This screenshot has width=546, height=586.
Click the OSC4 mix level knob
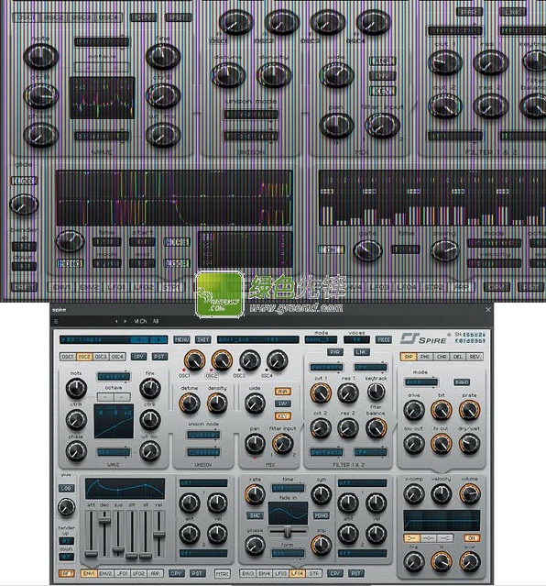tap(277, 360)
